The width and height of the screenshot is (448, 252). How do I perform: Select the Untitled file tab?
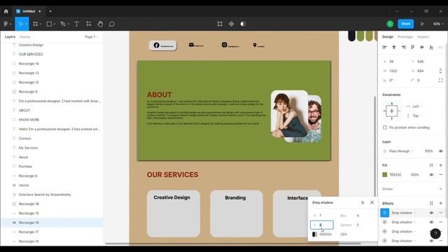[x=29, y=11]
